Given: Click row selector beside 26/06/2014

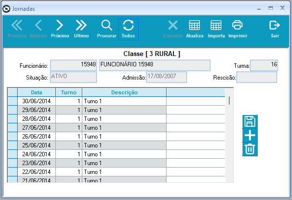Looking at the screenshot, I should 13,137.
